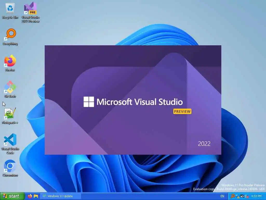
Task: Click the OneDrive cloud tray icon
Action: pyautogui.click(x=242, y=196)
